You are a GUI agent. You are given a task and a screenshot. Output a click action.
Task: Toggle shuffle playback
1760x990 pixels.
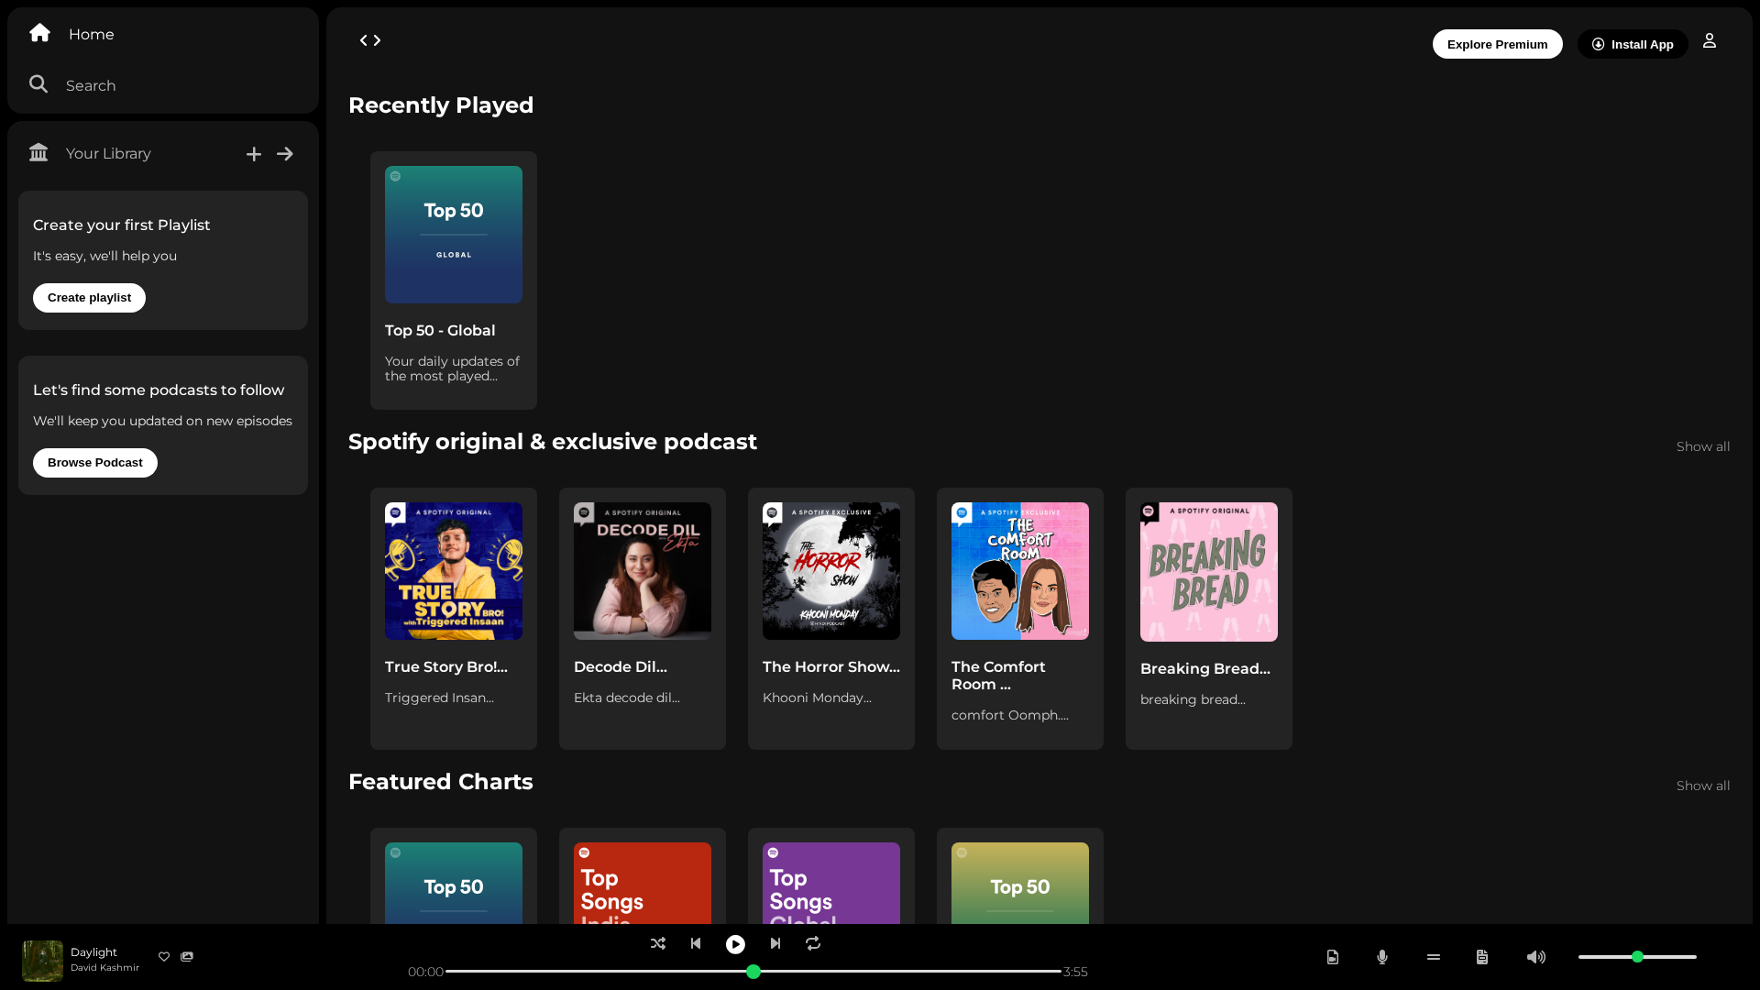pos(658,943)
